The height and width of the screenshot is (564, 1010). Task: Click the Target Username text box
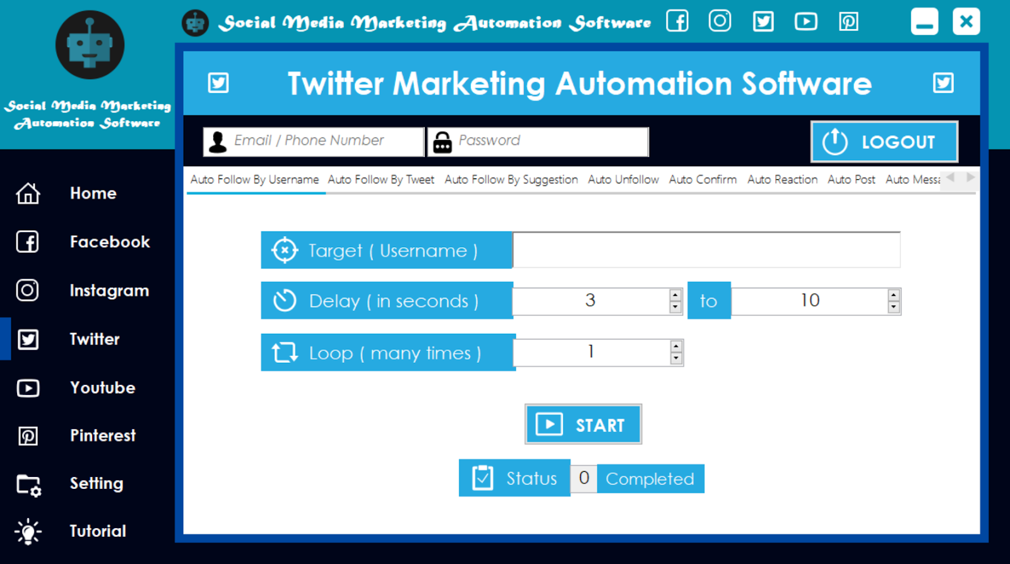(706, 250)
